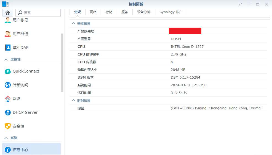Click the help question mark button
The width and height of the screenshot is (272, 155).
(240, 4)
